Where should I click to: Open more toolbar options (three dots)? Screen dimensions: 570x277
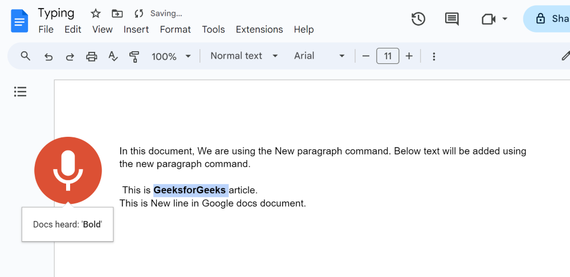(x=434, y=56)
